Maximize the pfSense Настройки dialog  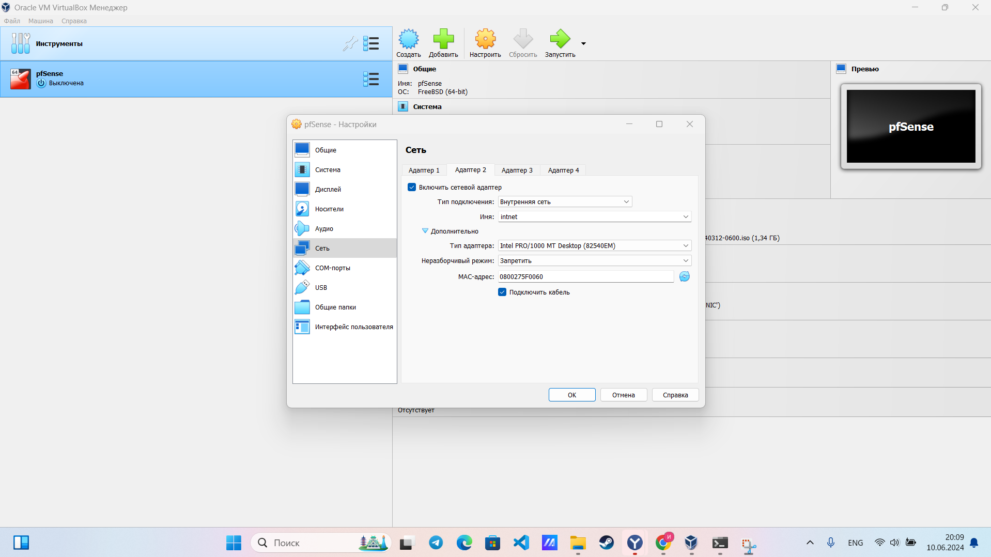659,124
